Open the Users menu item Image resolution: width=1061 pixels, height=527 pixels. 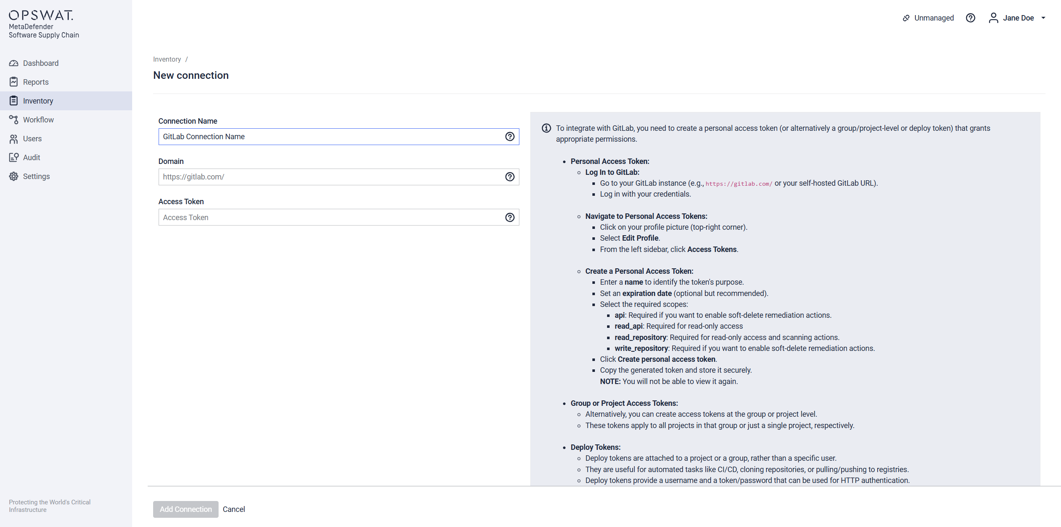click(x=66, y=139)
